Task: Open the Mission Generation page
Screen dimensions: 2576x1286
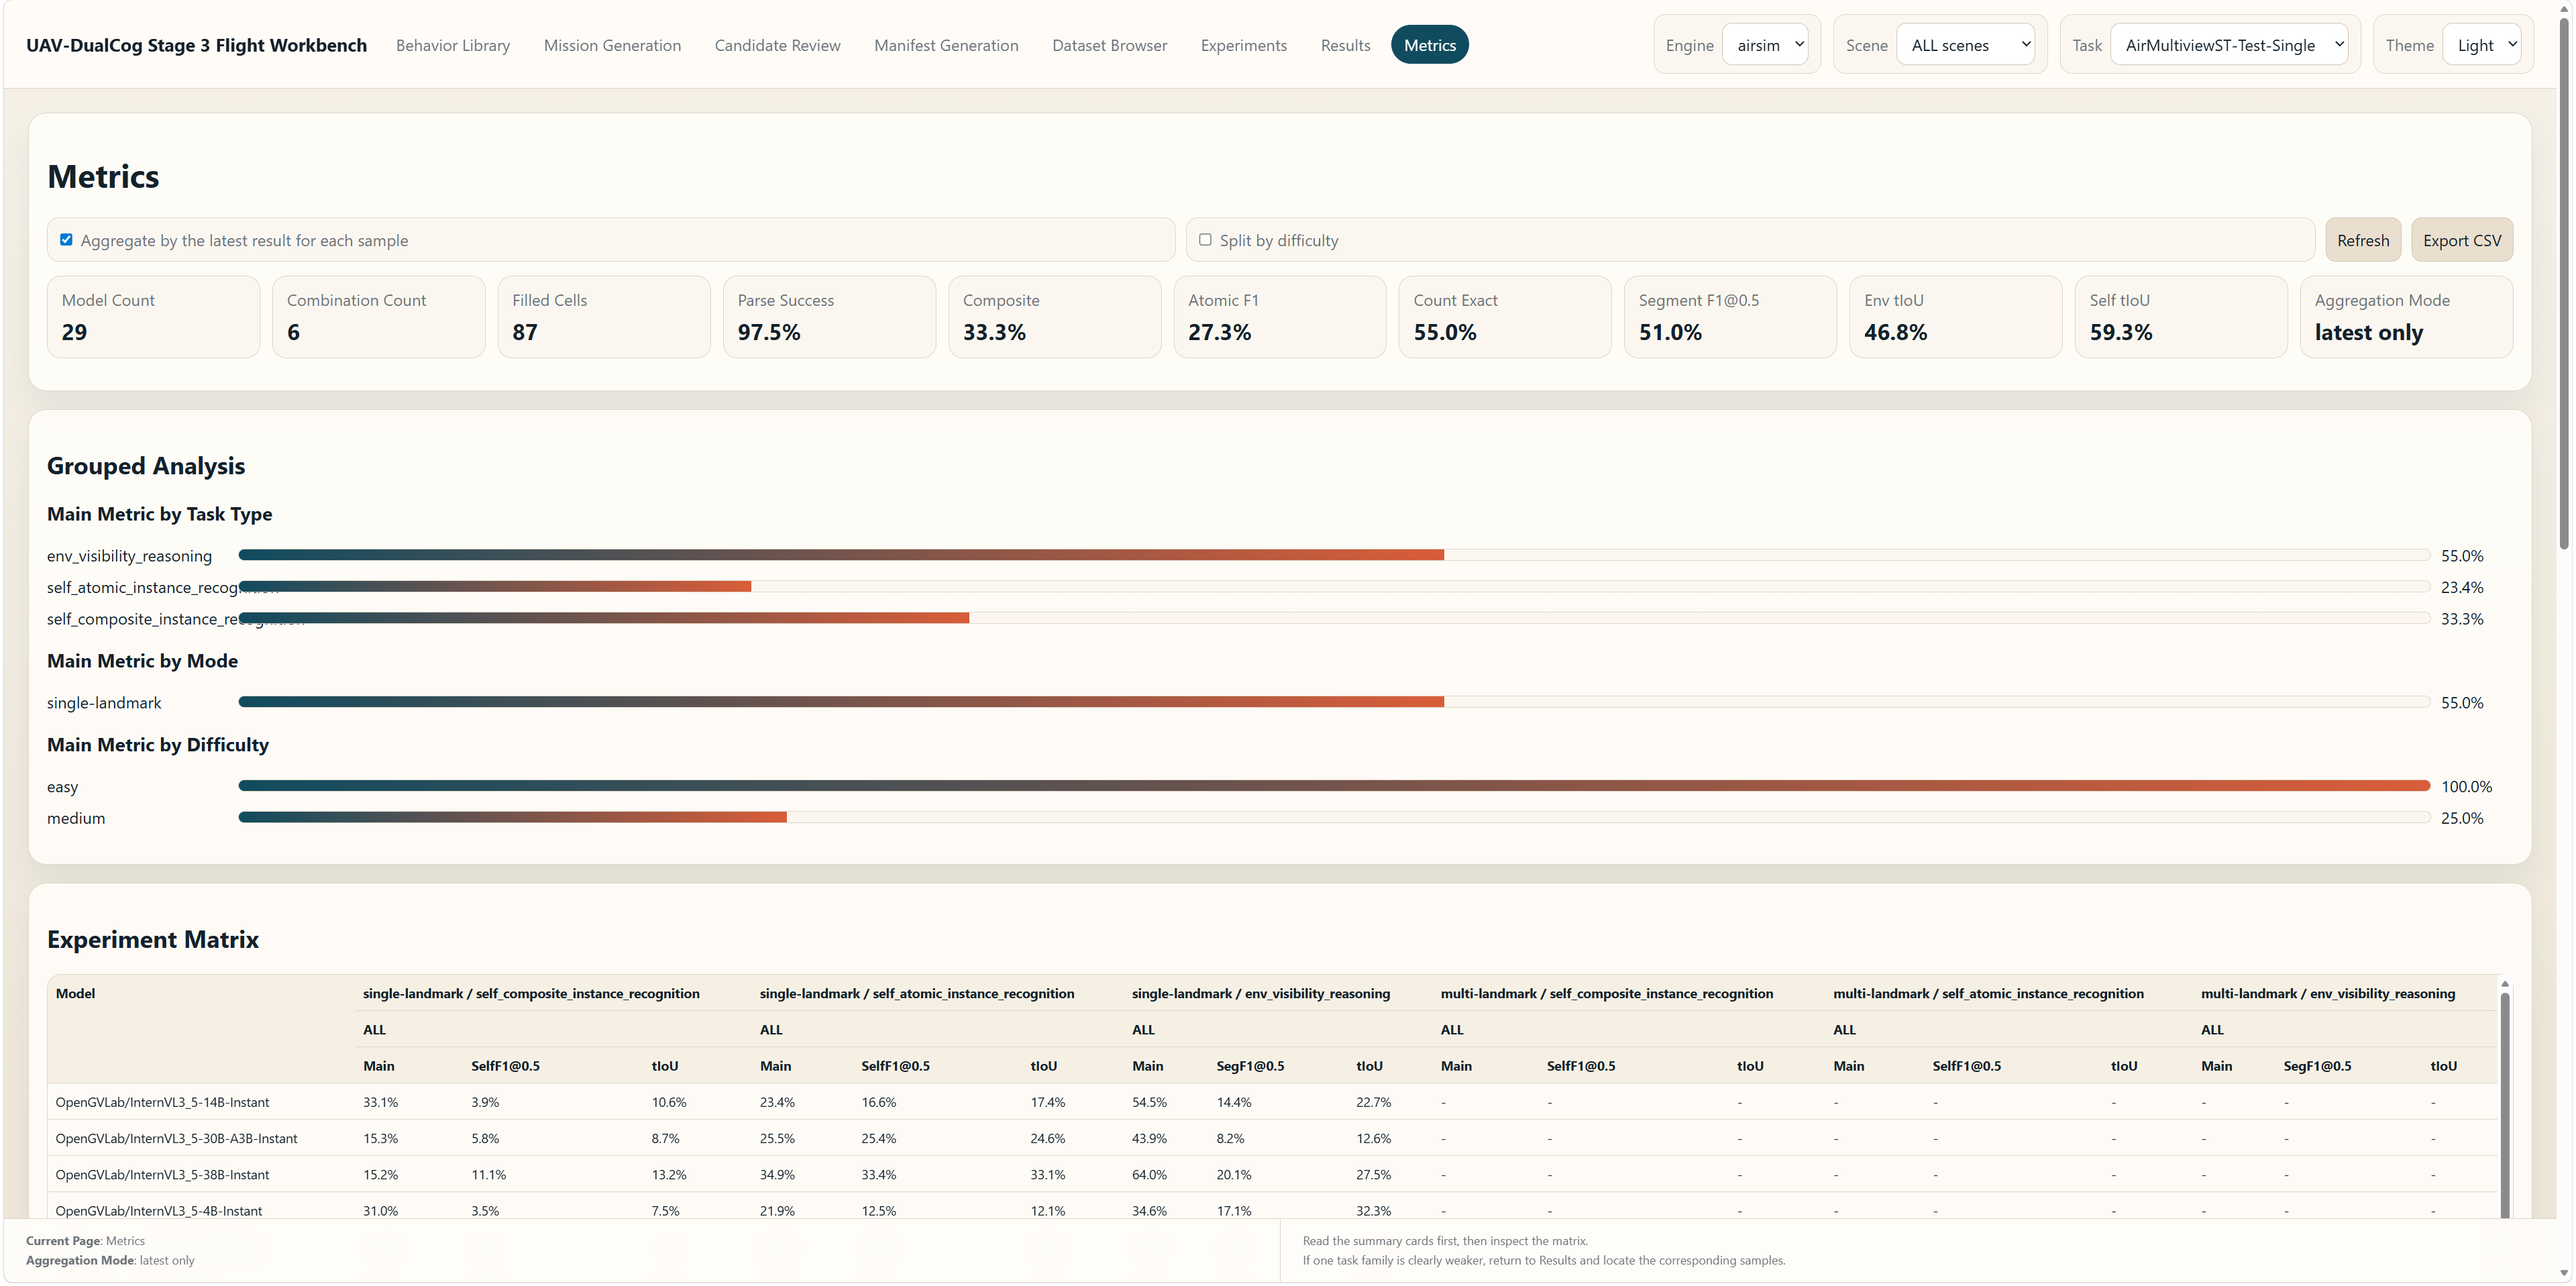Action: [612, 45]
